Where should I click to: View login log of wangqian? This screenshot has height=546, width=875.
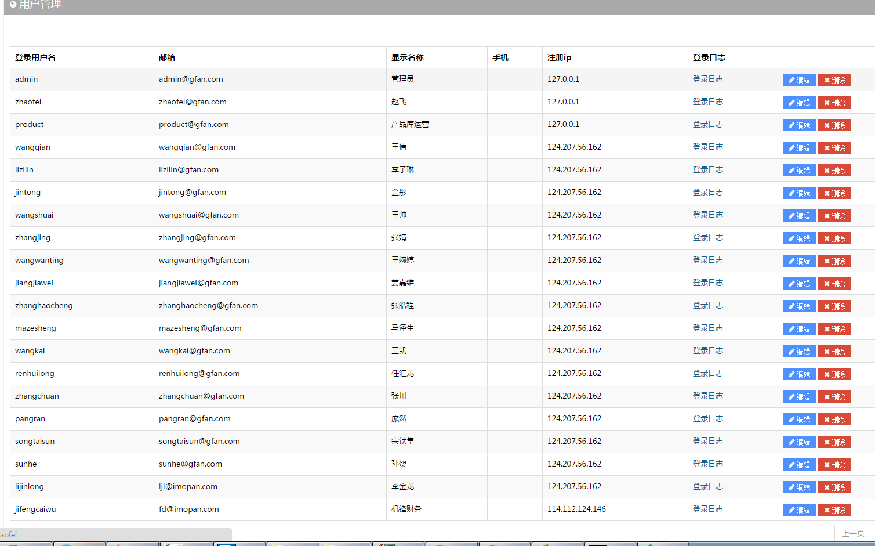(707, 147)
